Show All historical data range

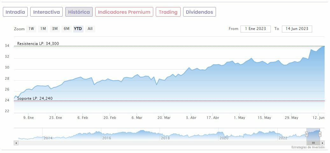[90, 29]
